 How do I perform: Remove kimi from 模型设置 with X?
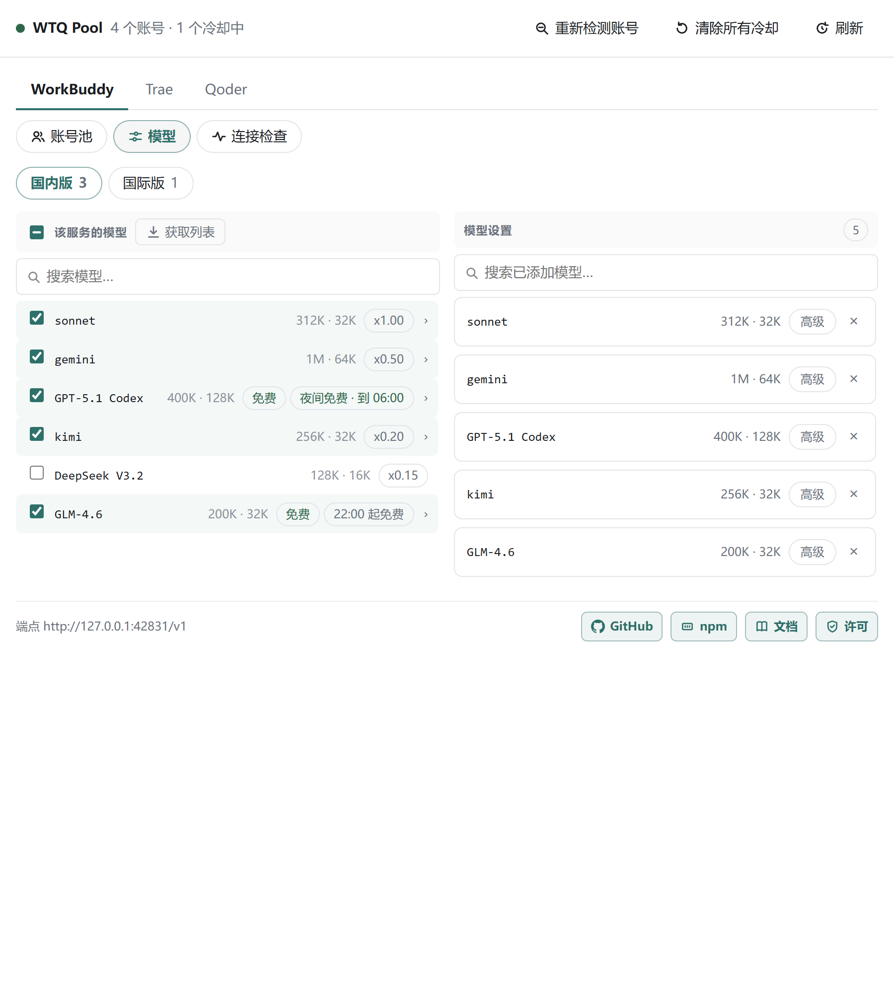[854, 494]
